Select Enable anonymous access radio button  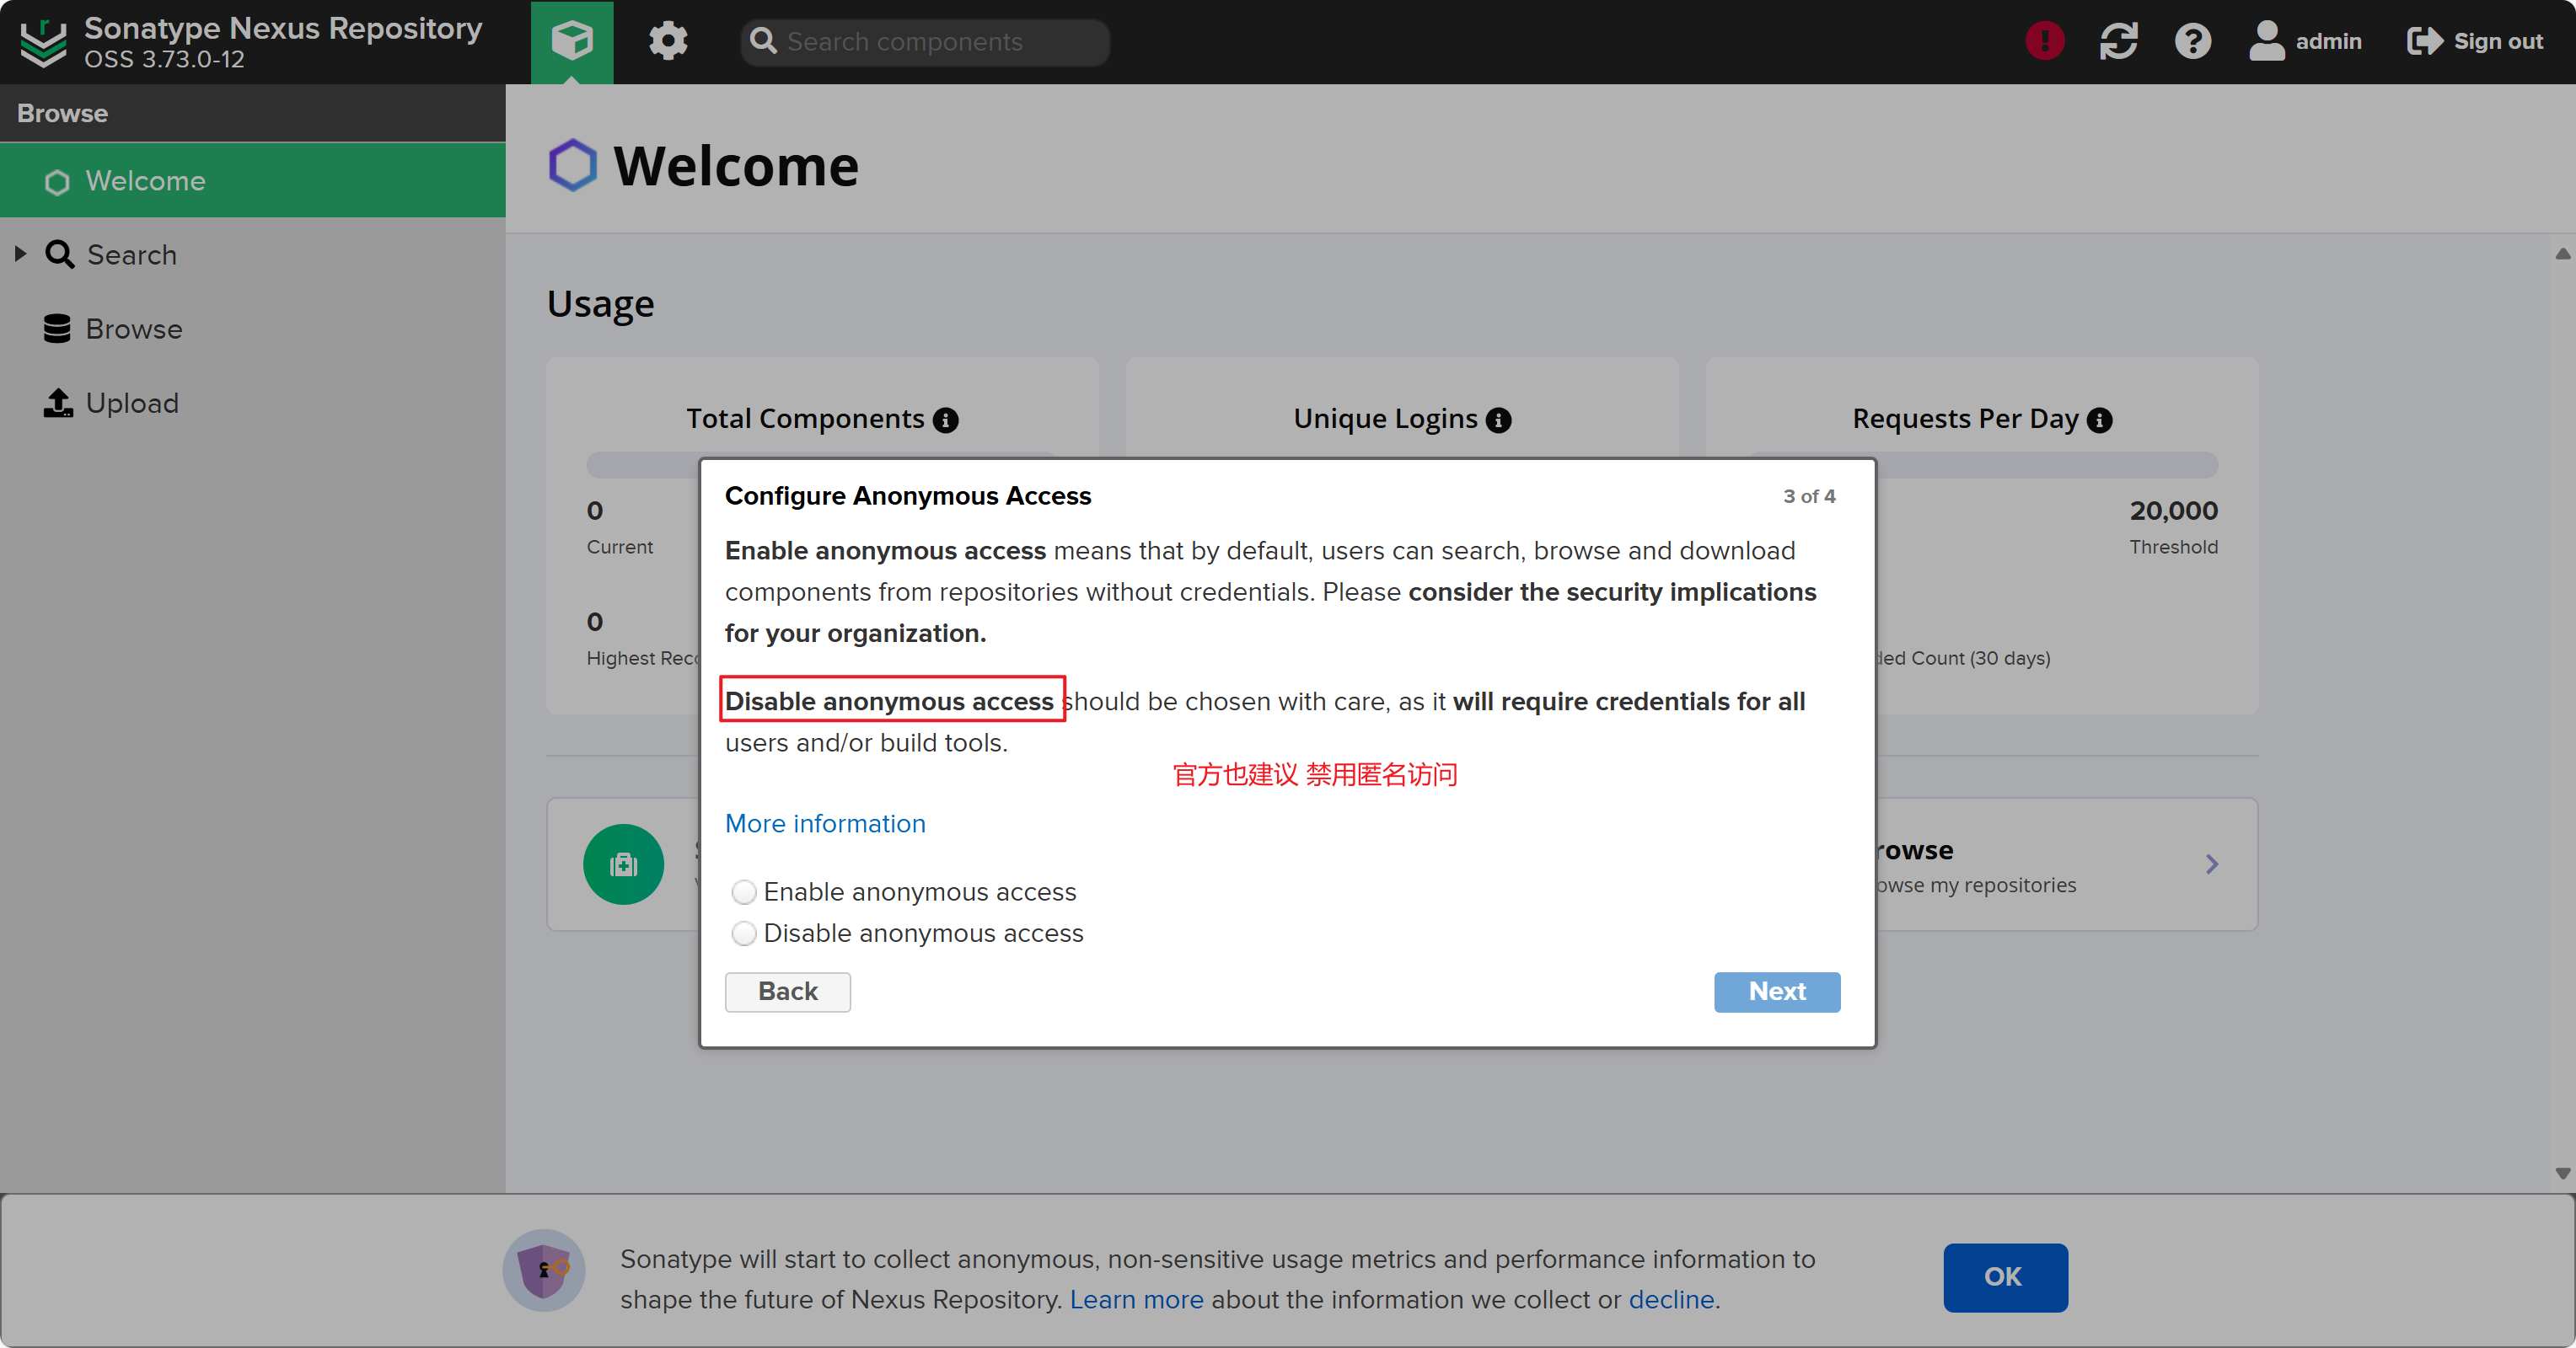click(743, 891)
